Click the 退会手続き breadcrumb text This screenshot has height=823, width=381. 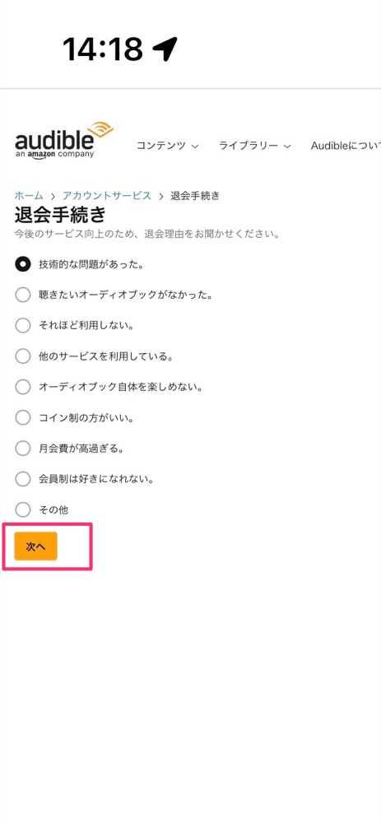pyautogui.click(x=195, y=196)
